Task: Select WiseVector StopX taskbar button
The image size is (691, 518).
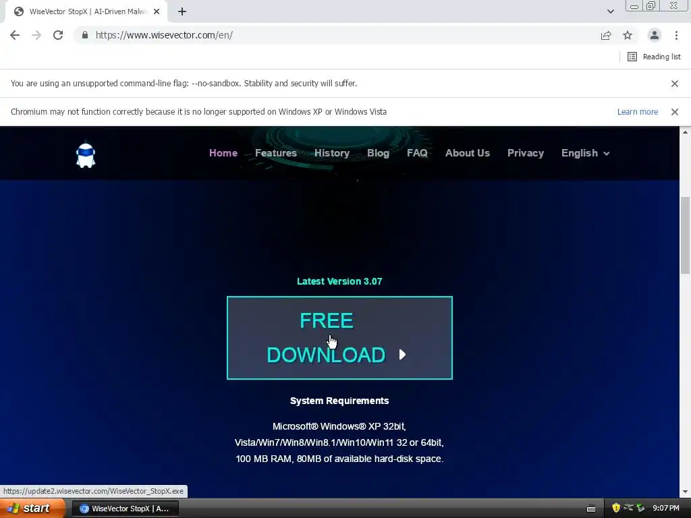Action: pos(125,509)
